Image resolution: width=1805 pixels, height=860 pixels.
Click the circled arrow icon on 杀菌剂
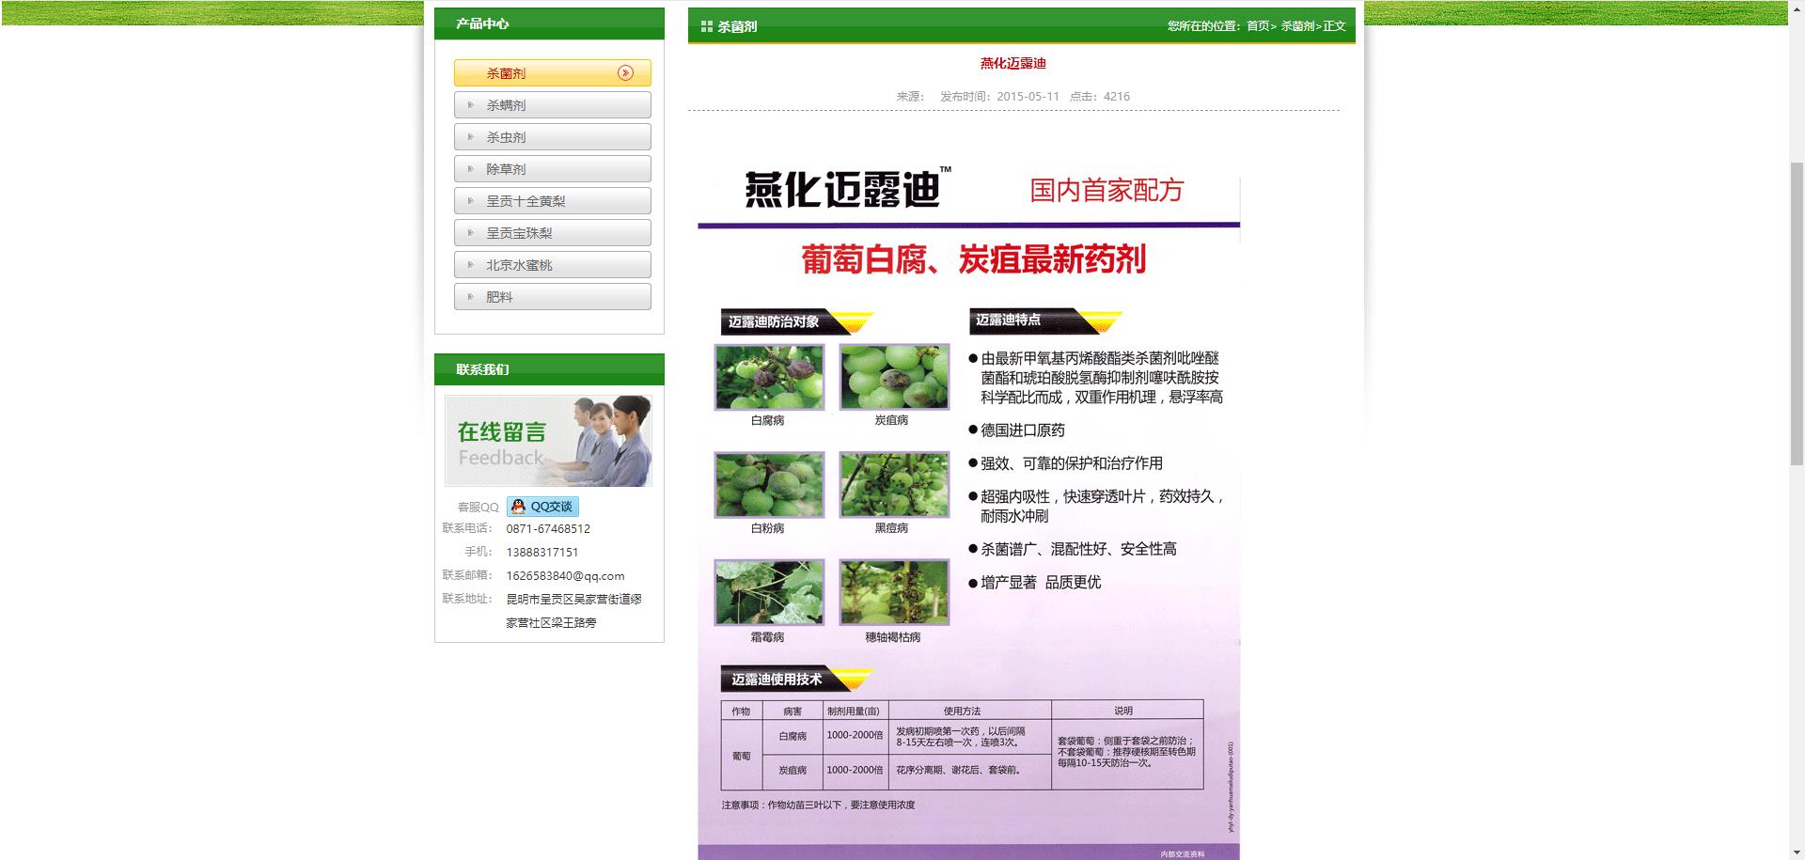[x=625, y=73]
